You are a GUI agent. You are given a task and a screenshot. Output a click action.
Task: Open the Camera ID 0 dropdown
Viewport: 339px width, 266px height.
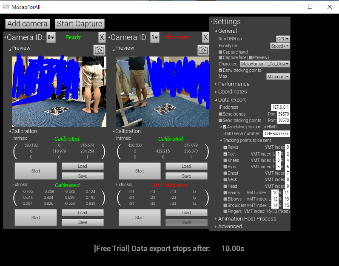51,37
